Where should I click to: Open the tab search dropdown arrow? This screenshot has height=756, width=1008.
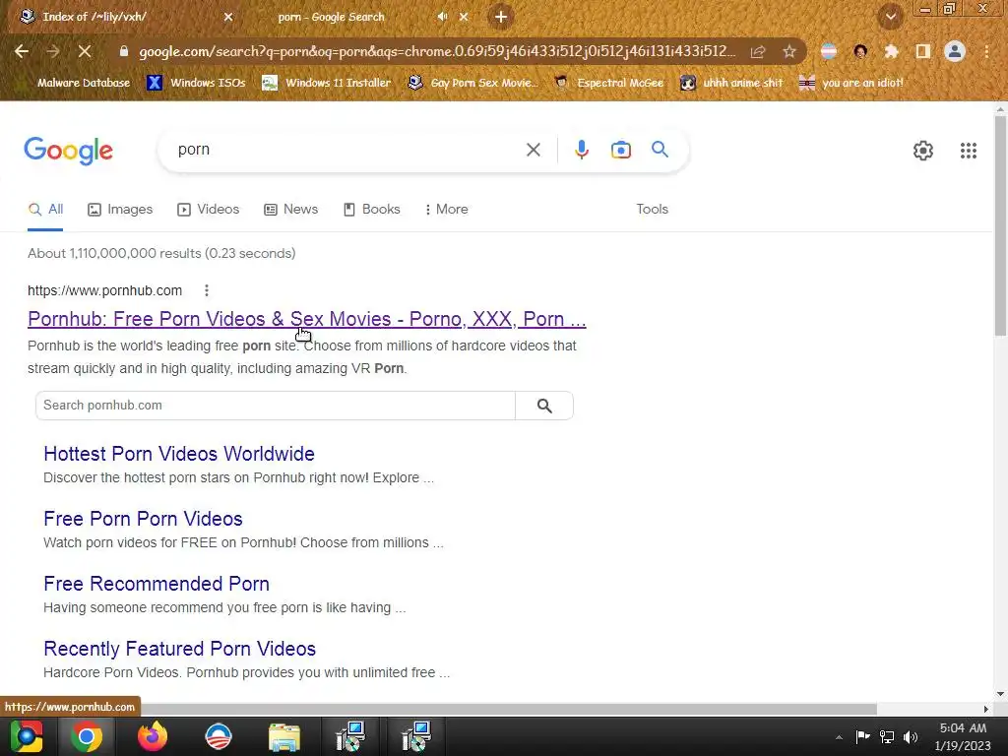(891, 17)
